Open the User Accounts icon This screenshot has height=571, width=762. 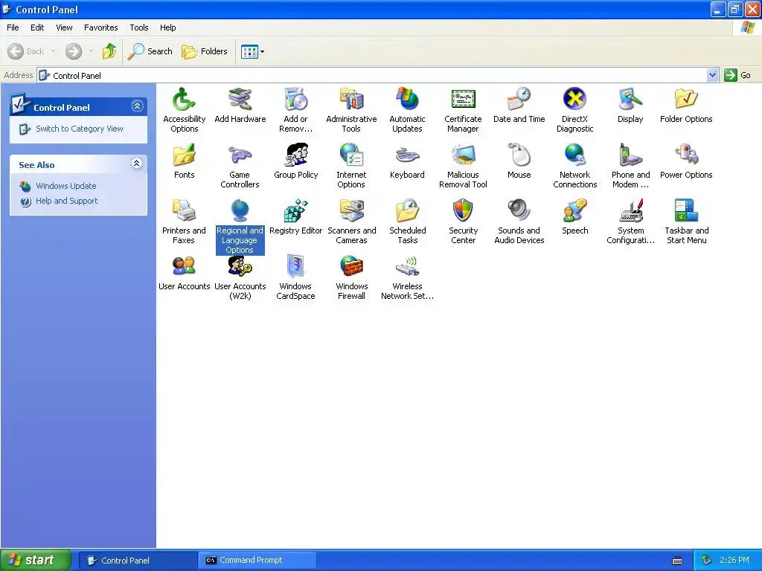click(x=185, y=273)
